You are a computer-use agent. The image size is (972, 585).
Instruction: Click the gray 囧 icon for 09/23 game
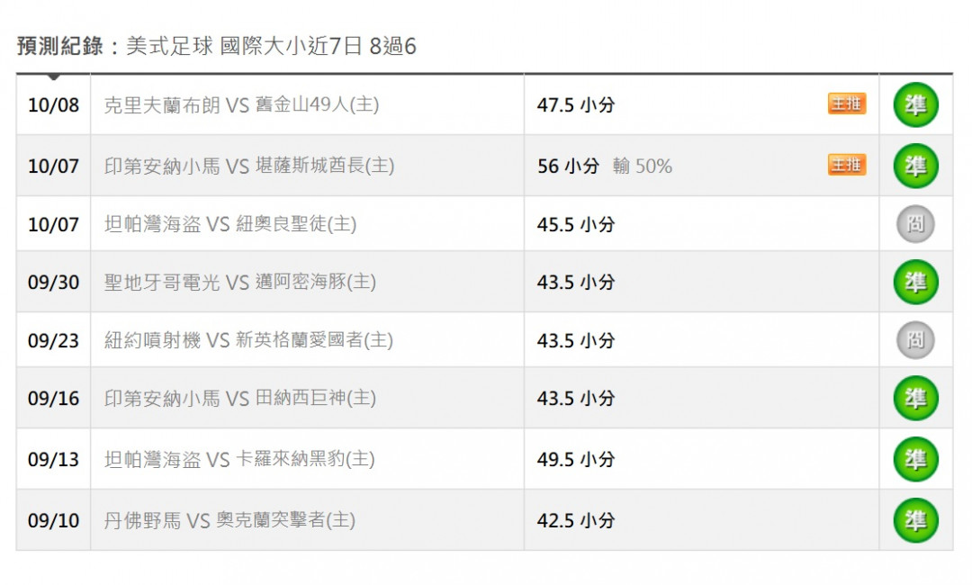[x=915, y=339]
